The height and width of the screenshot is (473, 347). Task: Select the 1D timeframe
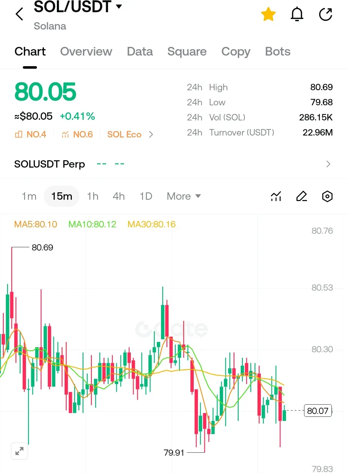click(146, 196)
